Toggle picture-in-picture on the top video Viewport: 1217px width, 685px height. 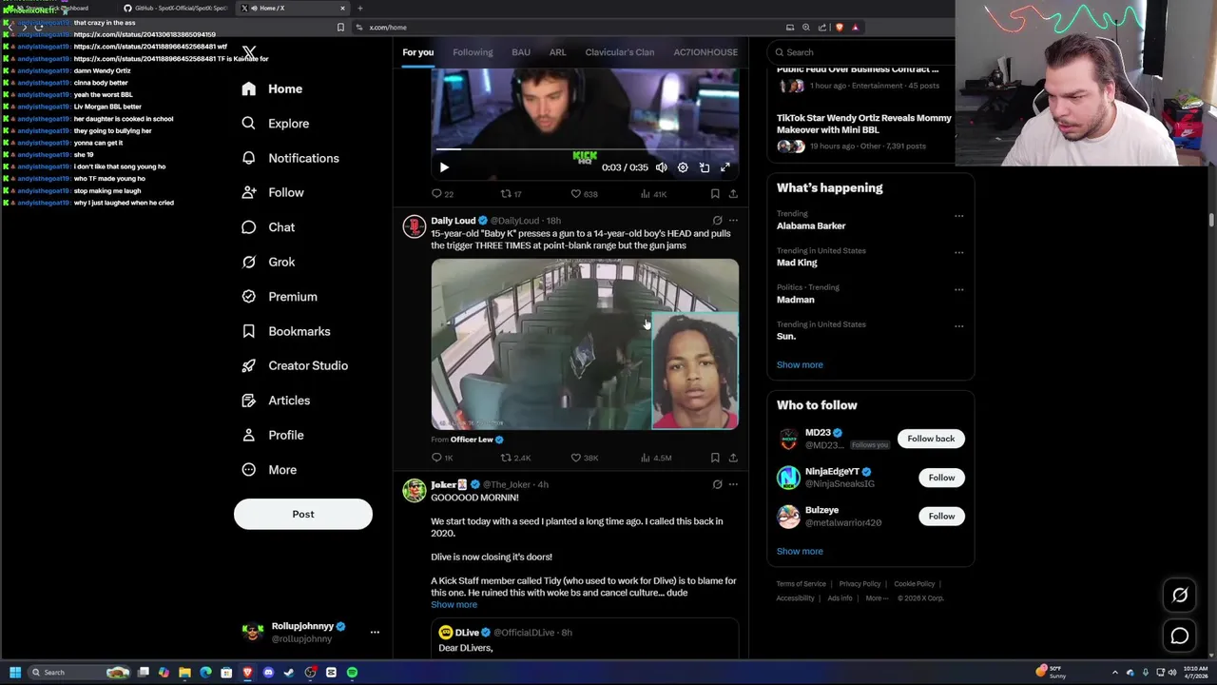point(705,167)
